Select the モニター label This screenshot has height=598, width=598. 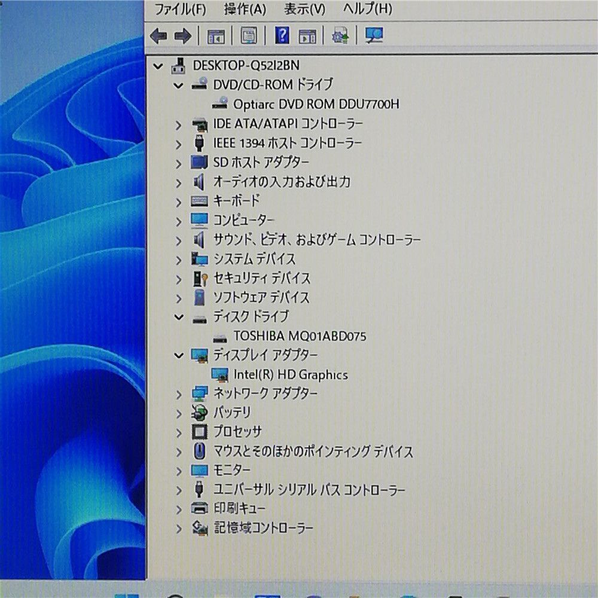coord(231,470)
